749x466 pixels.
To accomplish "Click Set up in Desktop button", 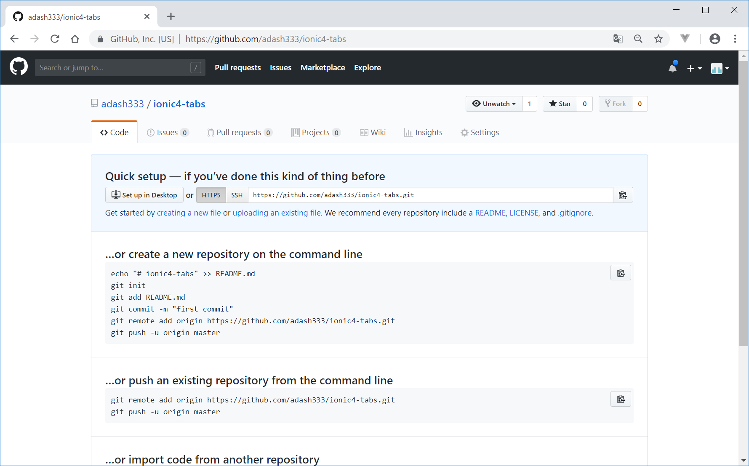I will 144,195.
